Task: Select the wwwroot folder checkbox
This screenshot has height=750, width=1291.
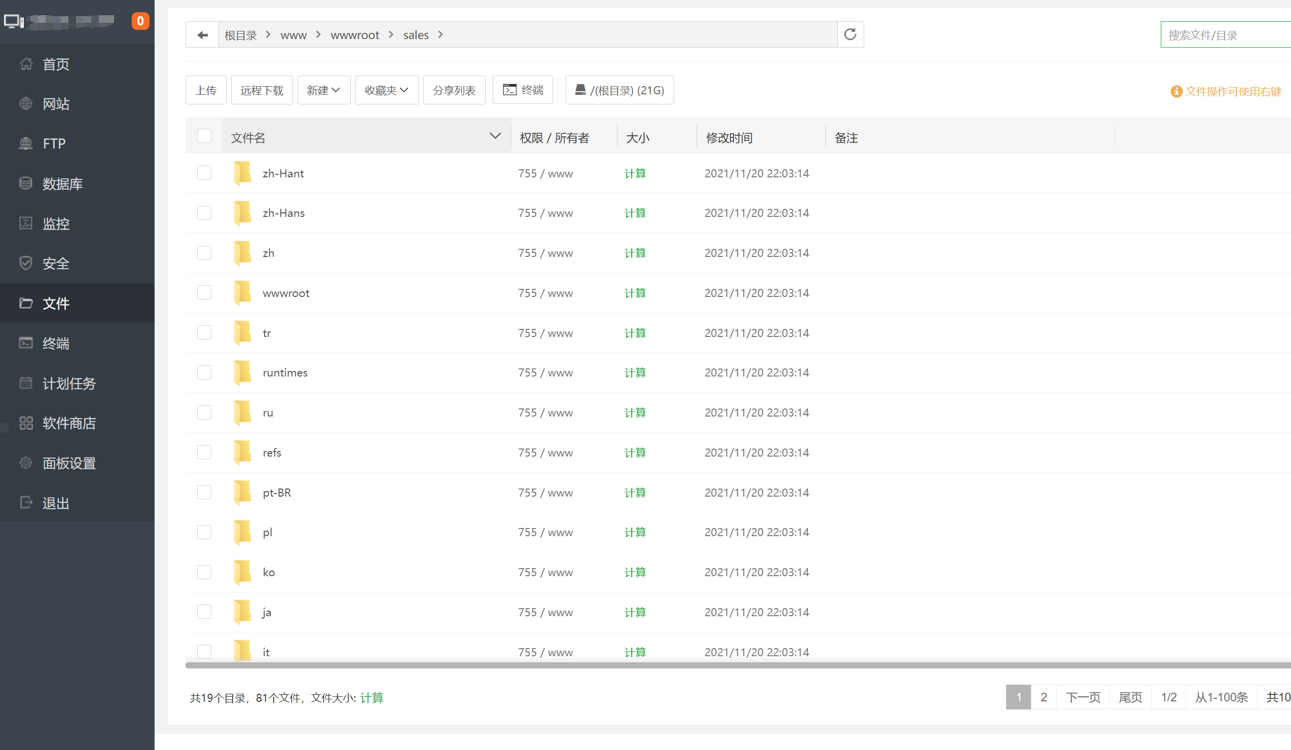Action: [x=204, y=292]
